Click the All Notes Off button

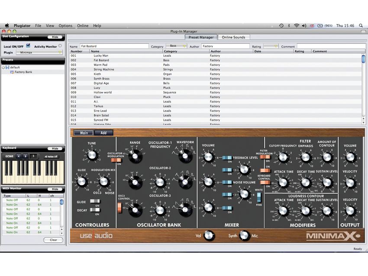point(51,157)
